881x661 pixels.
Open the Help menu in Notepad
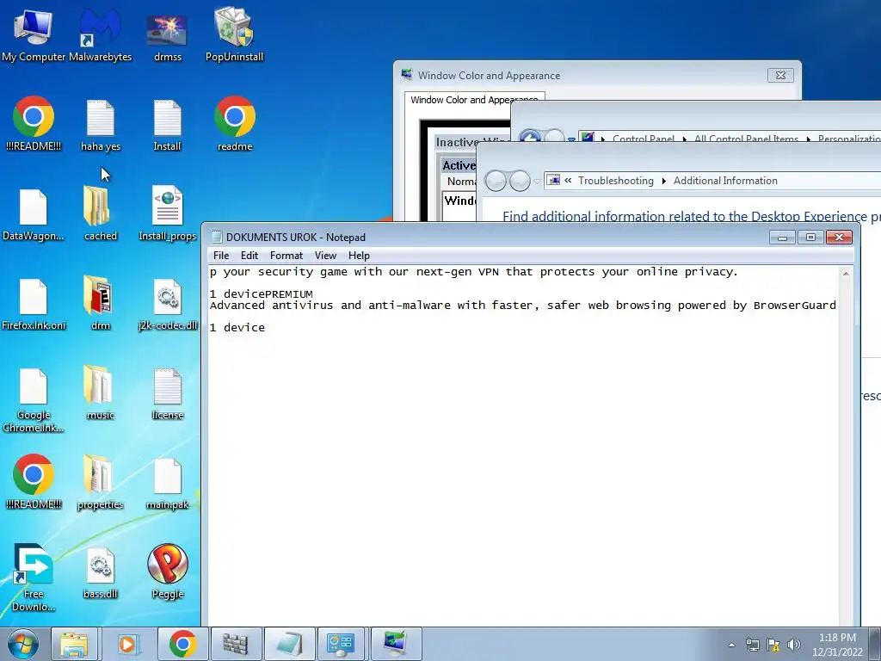(x=359, y=255)
